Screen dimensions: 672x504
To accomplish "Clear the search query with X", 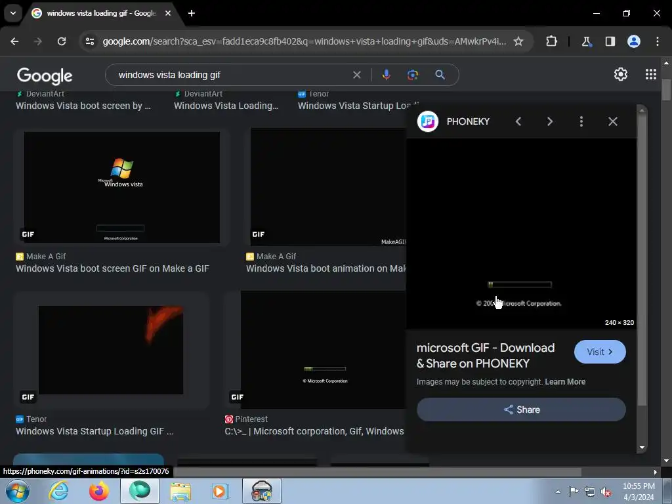I will [356, 75].
